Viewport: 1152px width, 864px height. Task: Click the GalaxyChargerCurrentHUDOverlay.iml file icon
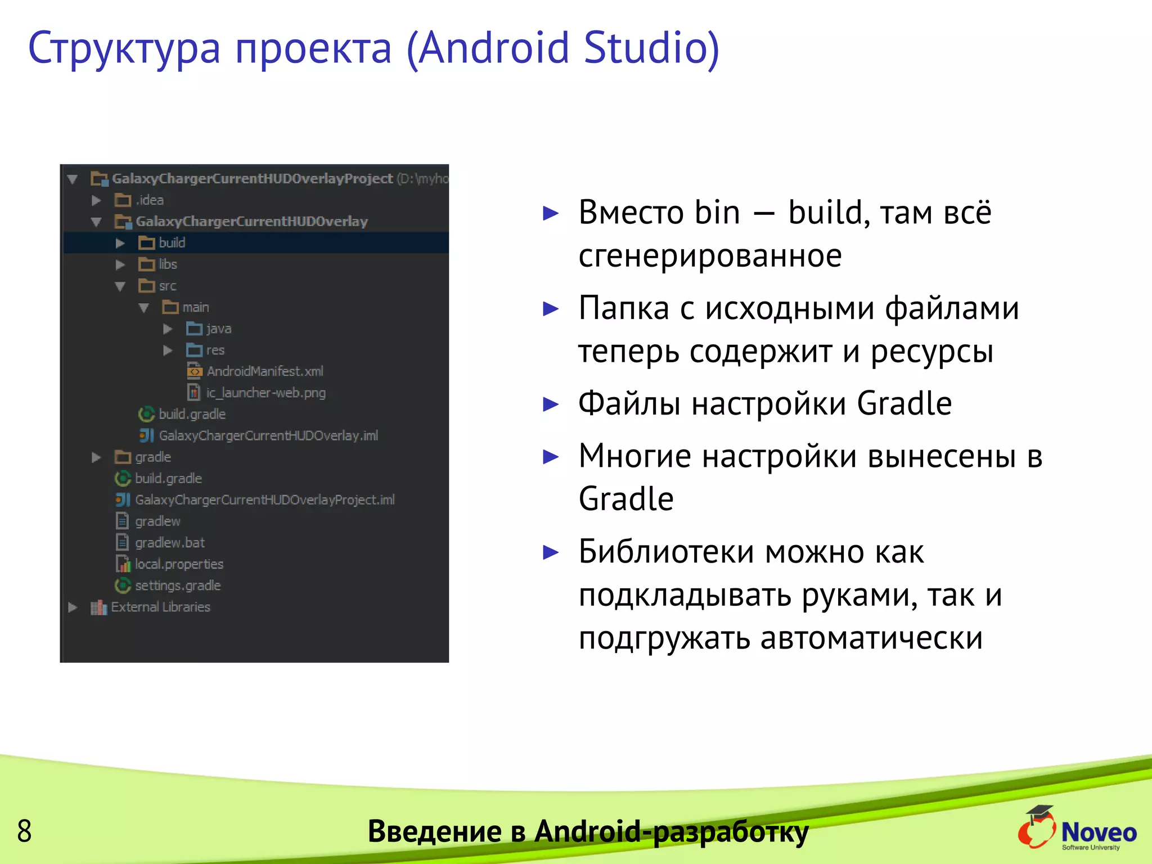click(x=146, y=435)
